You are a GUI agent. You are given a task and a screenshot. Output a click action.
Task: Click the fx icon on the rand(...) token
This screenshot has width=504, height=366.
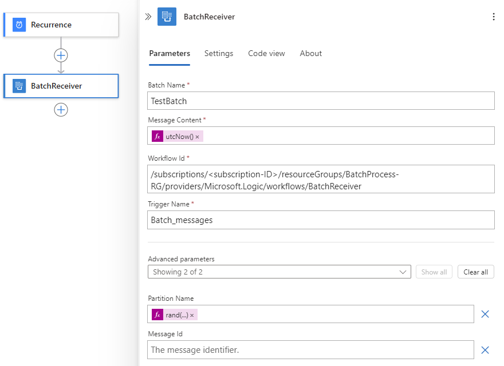pyautogui.click(x=157, y=315)
